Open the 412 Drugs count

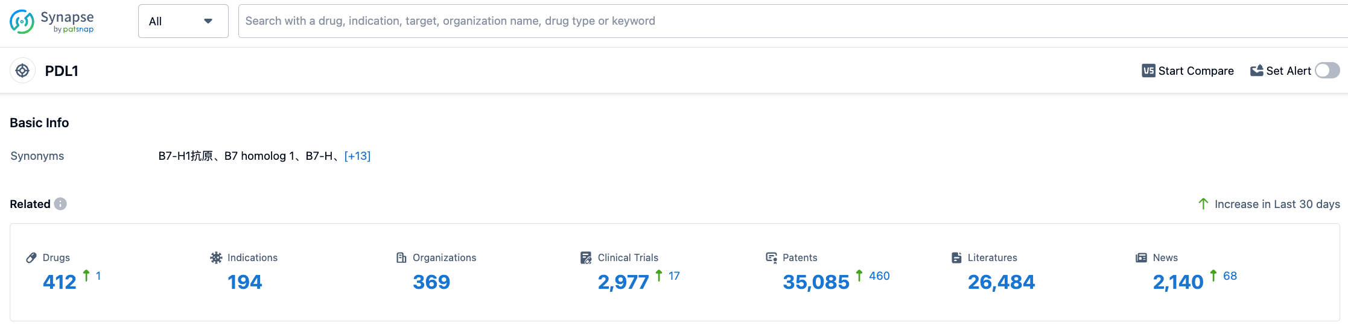pyautogui.click(x=60, y=282)
